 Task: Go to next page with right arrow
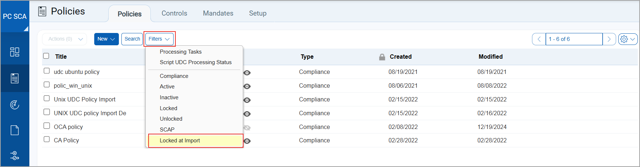click(x=609, y=39)
